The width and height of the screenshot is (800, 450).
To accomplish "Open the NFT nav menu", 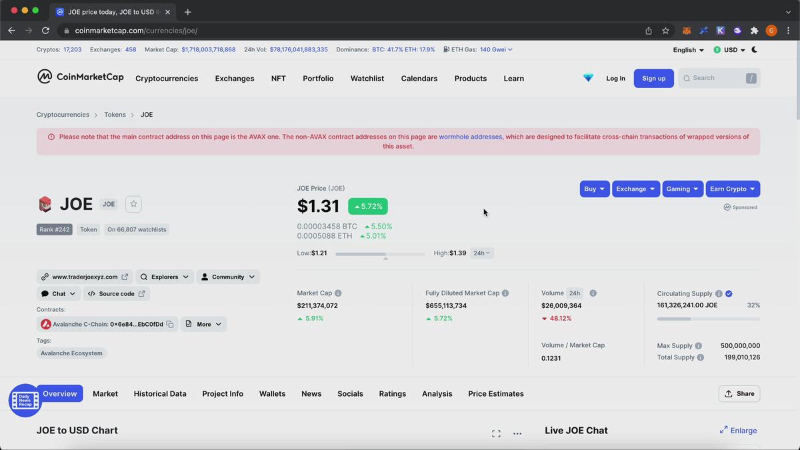I will pyautogui.click(x=279, y=78).
